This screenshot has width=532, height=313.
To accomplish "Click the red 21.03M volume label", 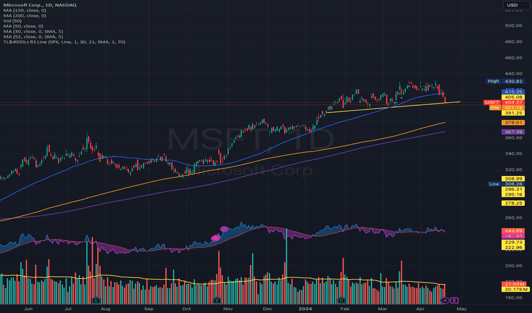I will click(x=515, y=284).
